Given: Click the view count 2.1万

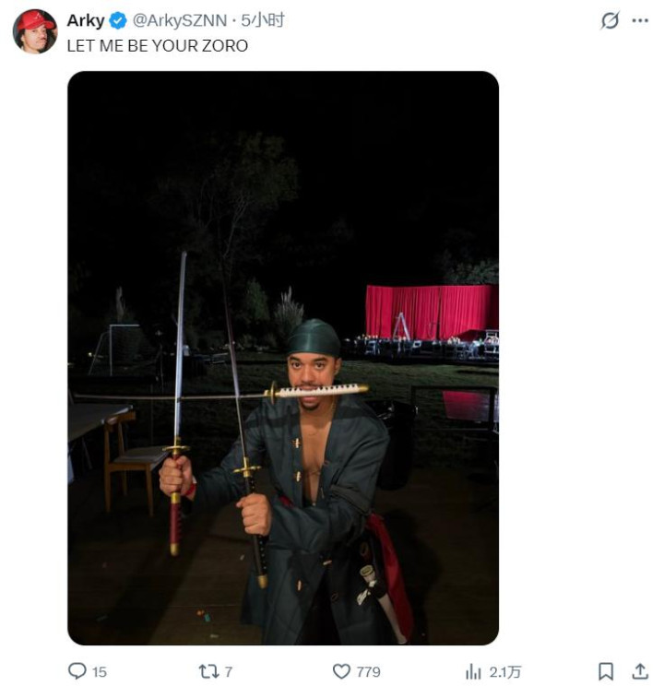Looking at the screenshot, I should tap(504, 672).
